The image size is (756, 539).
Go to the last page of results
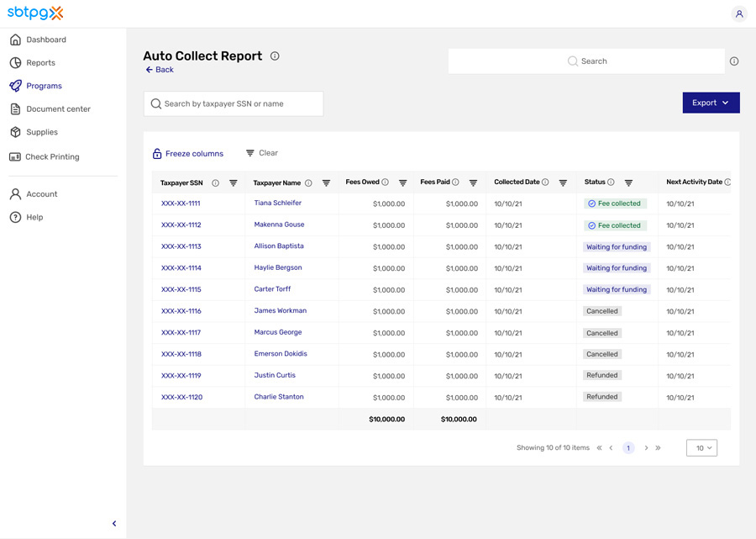pyautogui.click(x=658, y=448)
